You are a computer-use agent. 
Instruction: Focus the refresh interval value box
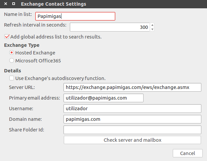(110, 27)
